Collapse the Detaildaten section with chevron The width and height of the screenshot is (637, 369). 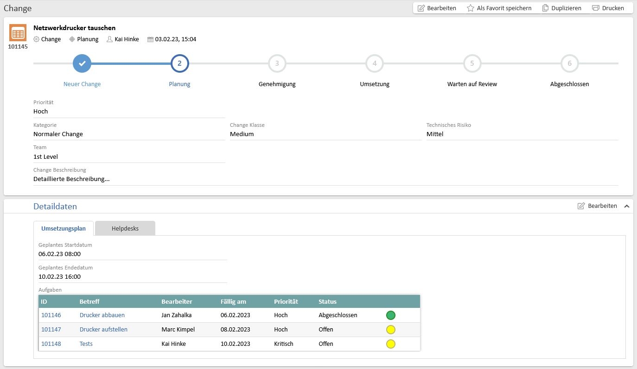(x=626, y=206)
